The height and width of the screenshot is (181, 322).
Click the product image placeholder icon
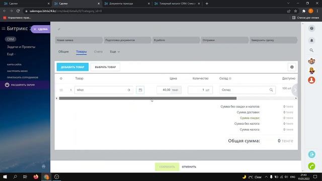(140, 90)
